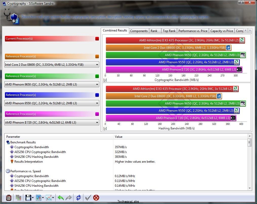
Task: Click the stethoscope shield module icon
Action: (x=11, y=16)
